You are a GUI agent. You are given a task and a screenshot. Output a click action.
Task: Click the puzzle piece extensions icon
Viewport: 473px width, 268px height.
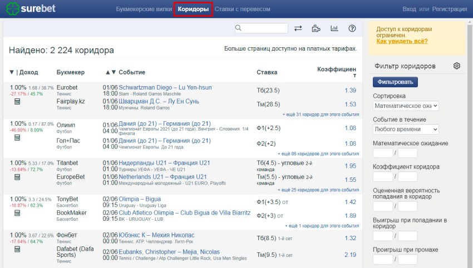click(x=316, y=28)
